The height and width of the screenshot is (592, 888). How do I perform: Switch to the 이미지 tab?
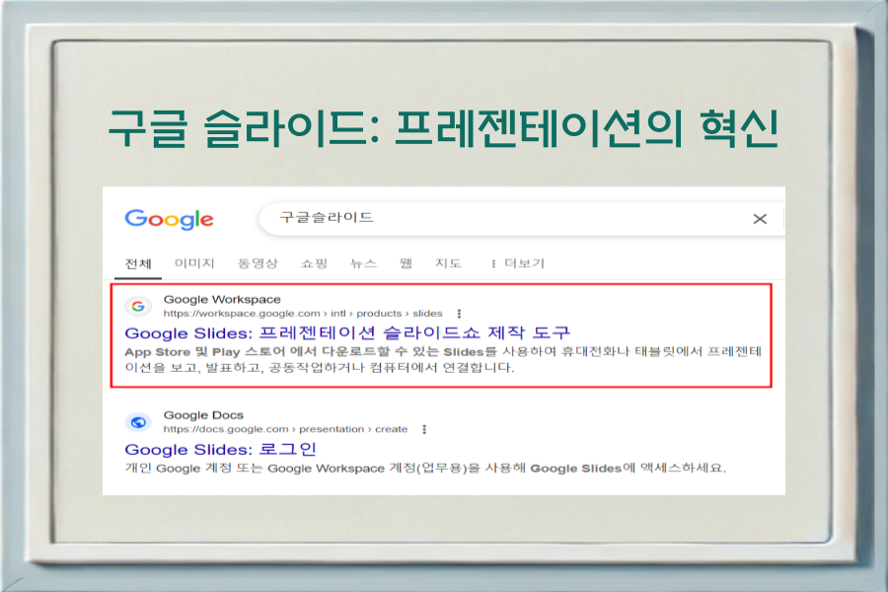click(x=194, y=262)
